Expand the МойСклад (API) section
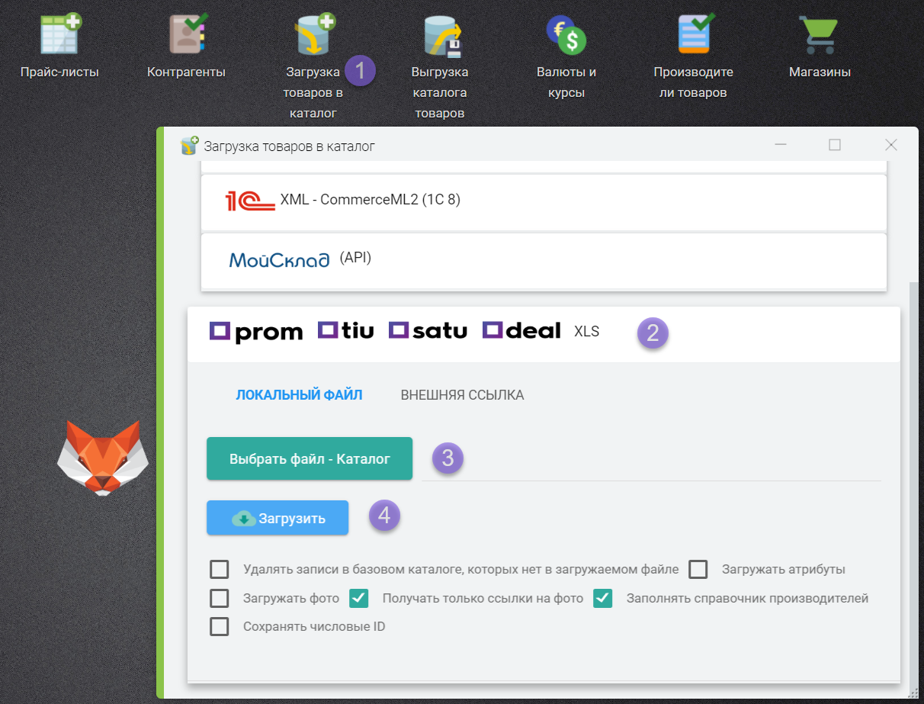Viewport: 924px width, 704px height. [x=543, y=259]
